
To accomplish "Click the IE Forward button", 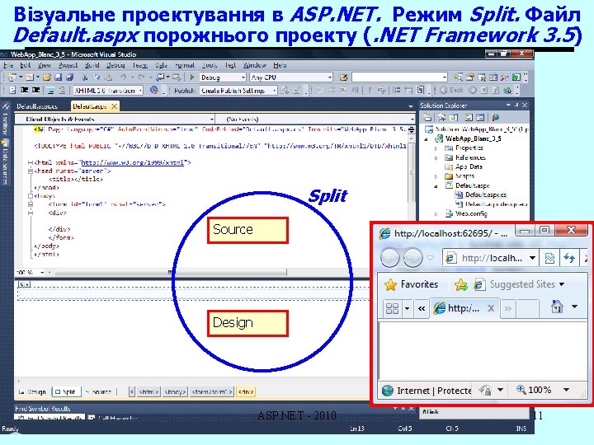I will pyautogui.click(x=412, y=258).
